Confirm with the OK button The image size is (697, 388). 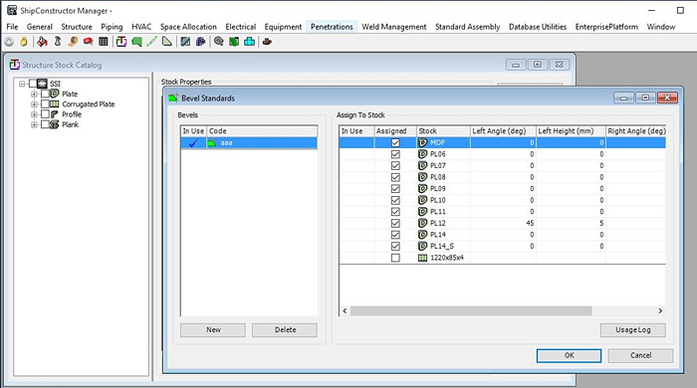pos(569,355)
